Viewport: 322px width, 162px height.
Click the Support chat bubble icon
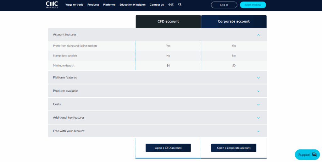coord(314,154)
